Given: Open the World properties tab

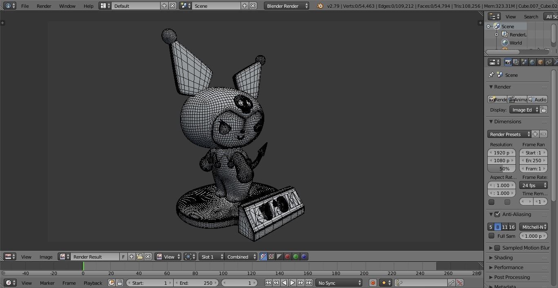Looking at the screenshot, I should click(532, 62).
